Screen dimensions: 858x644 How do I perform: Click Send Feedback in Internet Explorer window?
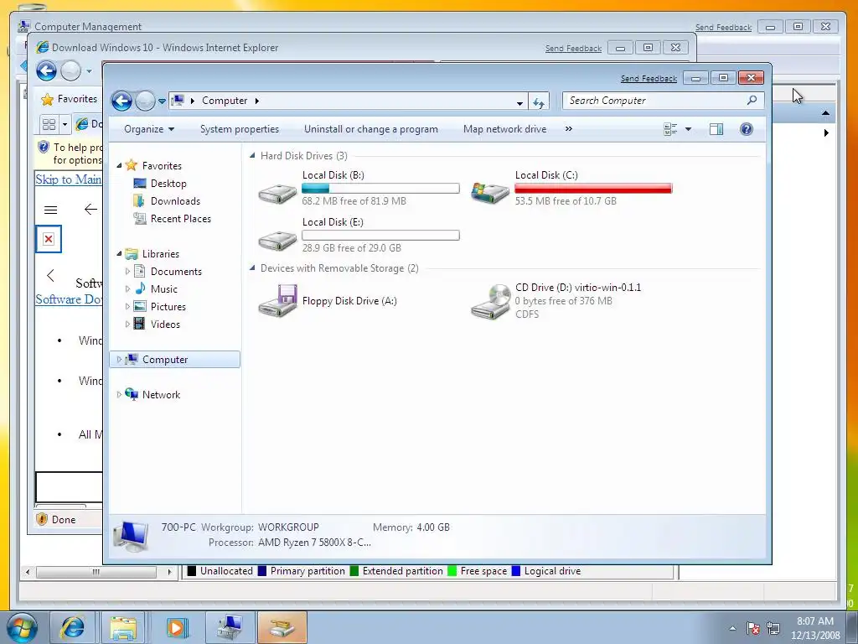click(x=573, y=49)
